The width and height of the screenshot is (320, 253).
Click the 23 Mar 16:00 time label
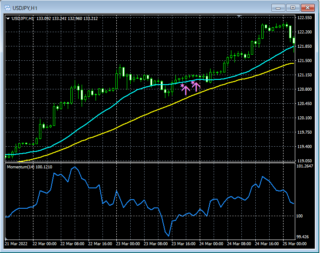coord(183,244)
